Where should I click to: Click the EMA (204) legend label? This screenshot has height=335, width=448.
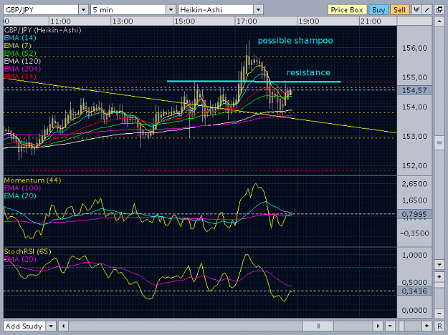click(22, 69)
